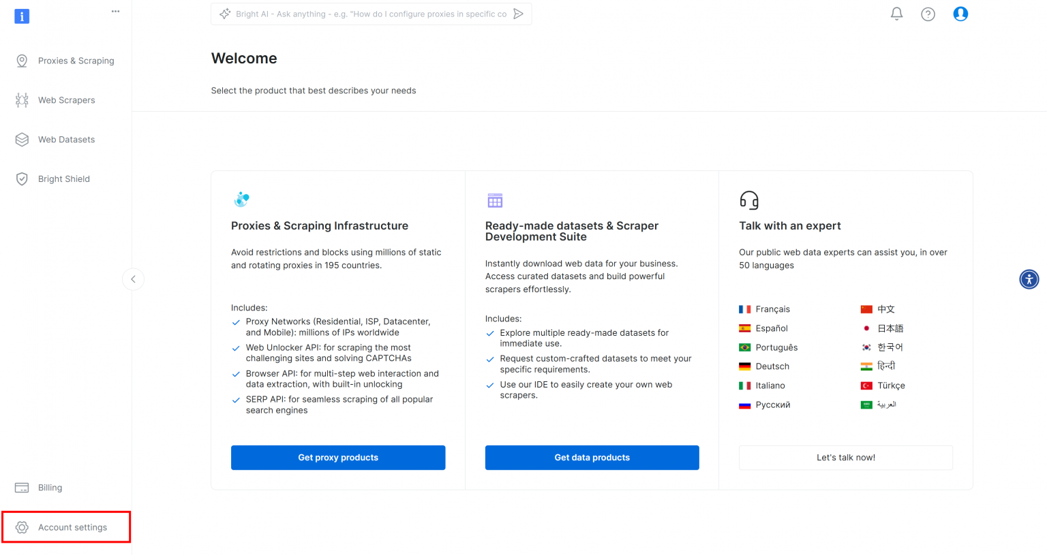This screenshot has height=555, width=1047.
Task: Click the Get proxy products button
Action: click(x=338, y=458)
